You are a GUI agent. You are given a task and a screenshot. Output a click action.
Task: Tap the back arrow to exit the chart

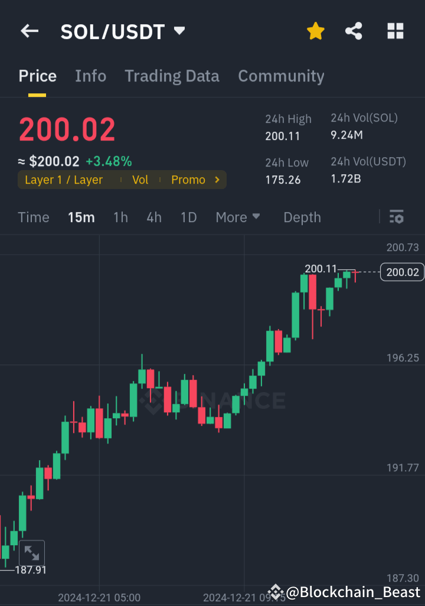click(30, 31)
